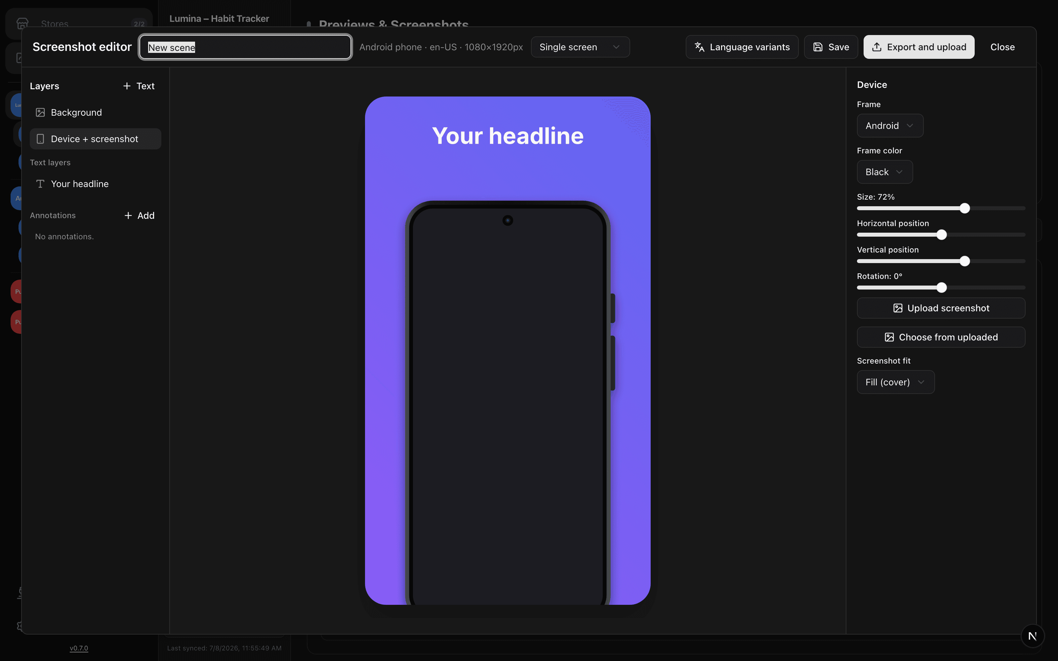This screenshot has width=1058, height=661.
Task: Click the Last synced timestamp text
Action: coord(224,648)
